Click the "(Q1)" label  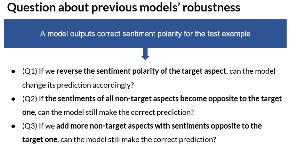[30, 71]
